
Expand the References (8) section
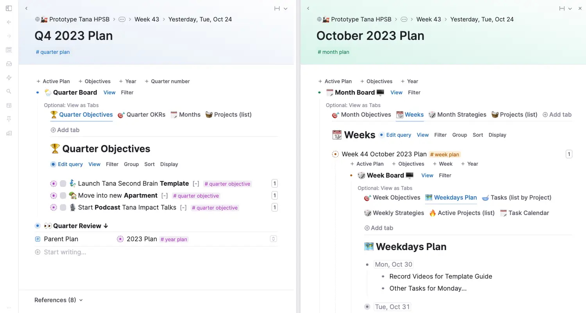coord(59,300)
